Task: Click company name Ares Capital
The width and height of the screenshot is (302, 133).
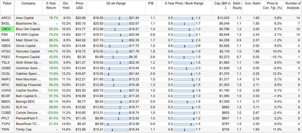Action: tap(25, 18)
